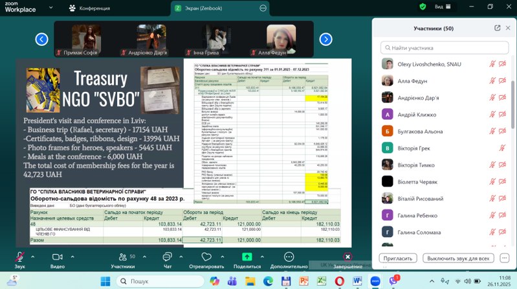Show previous video thumbnails with left arrow
The height and width of the screenshot is (289, 517).
coord(41,39)
